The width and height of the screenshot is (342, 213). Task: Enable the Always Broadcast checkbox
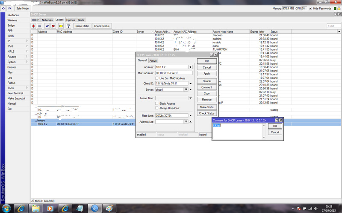click(x=156, y=108)
